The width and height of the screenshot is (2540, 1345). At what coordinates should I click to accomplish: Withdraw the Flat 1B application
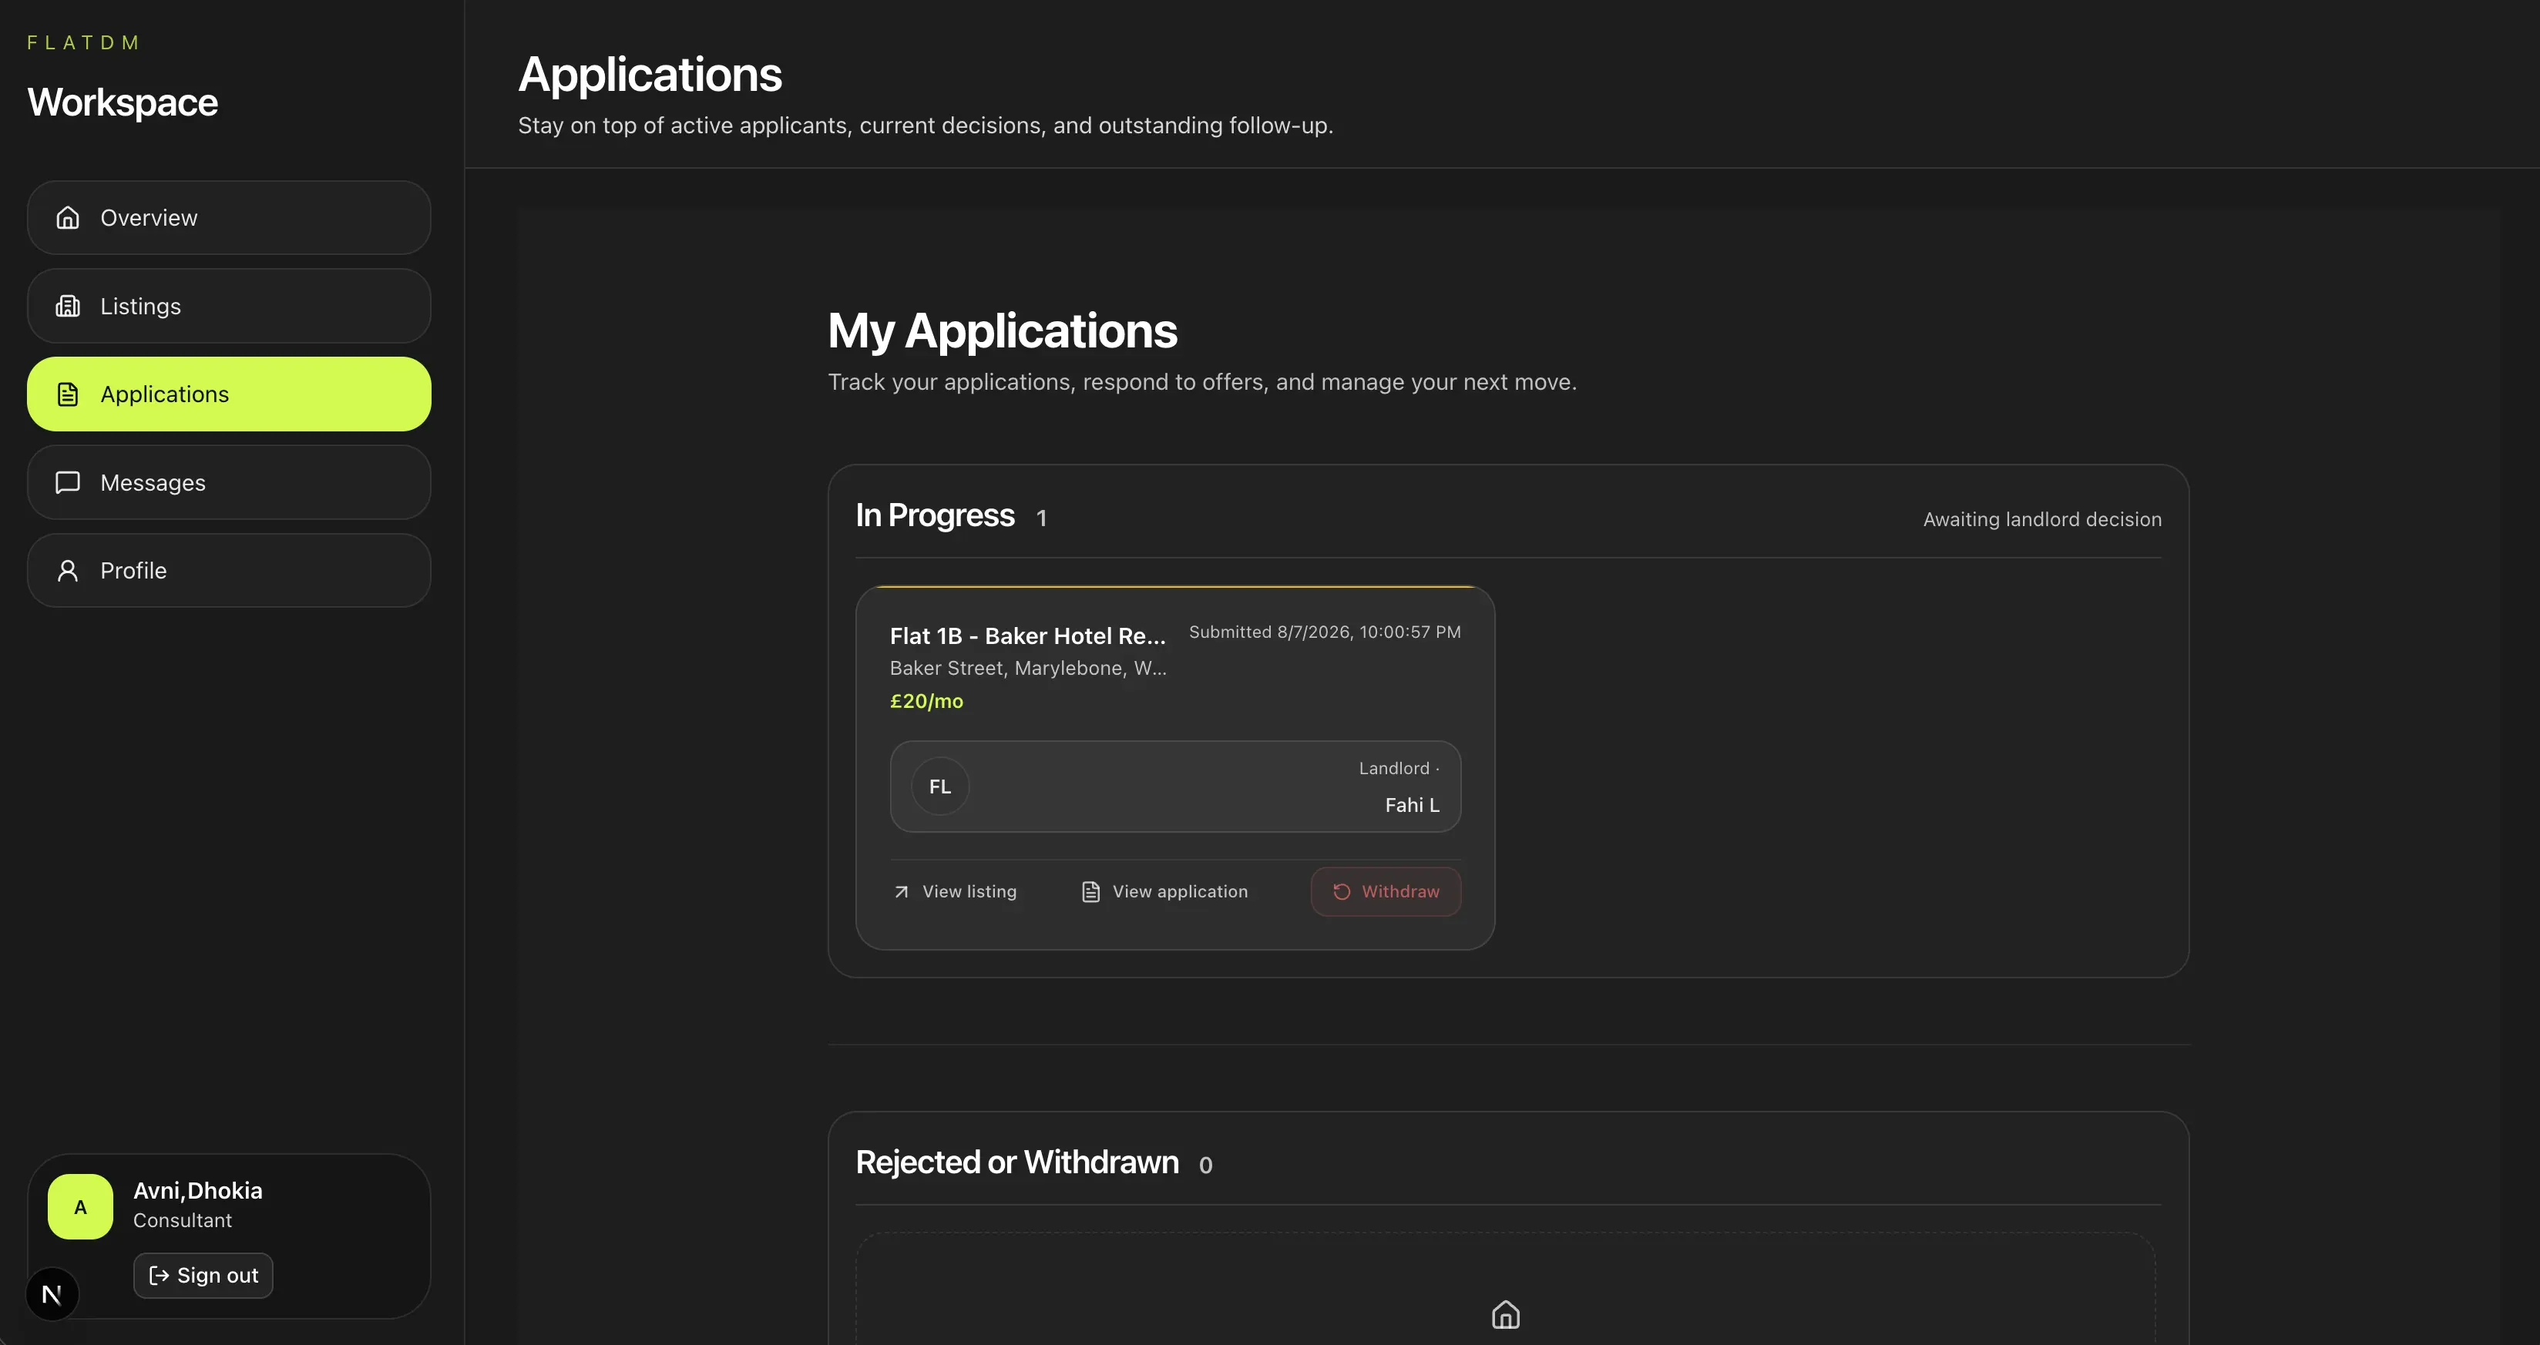(x=1386, y=891)
